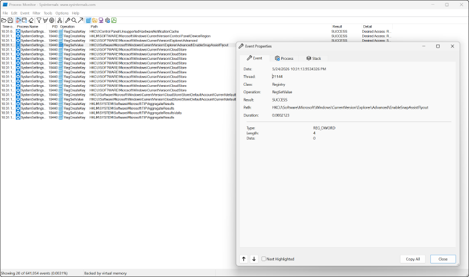Screen dimensions: 469x277
Task: Switch to the Process tab in Event Properties
Action: (x=284, y=58)
